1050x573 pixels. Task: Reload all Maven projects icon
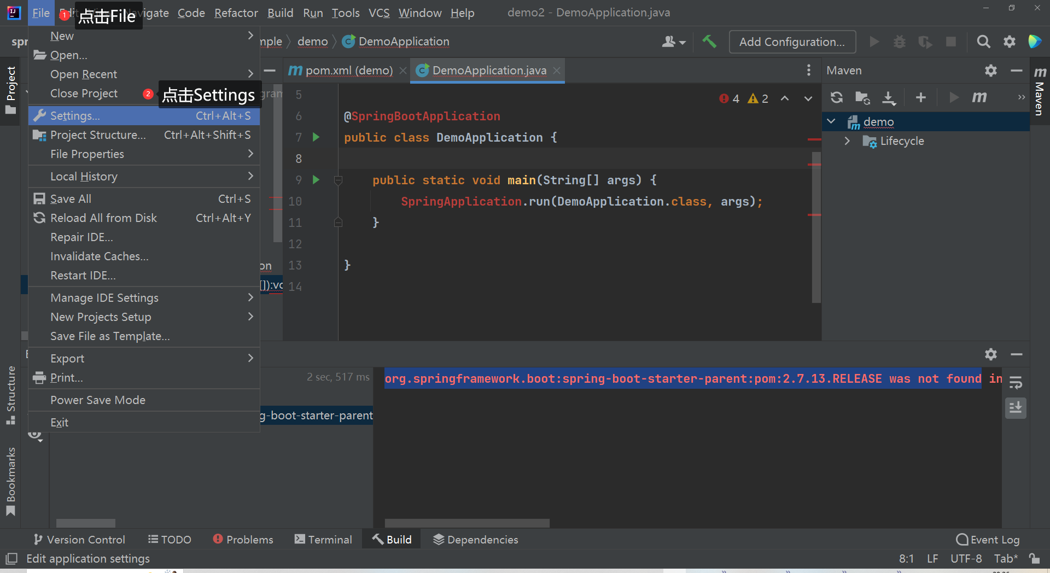[x=837, y=97]
